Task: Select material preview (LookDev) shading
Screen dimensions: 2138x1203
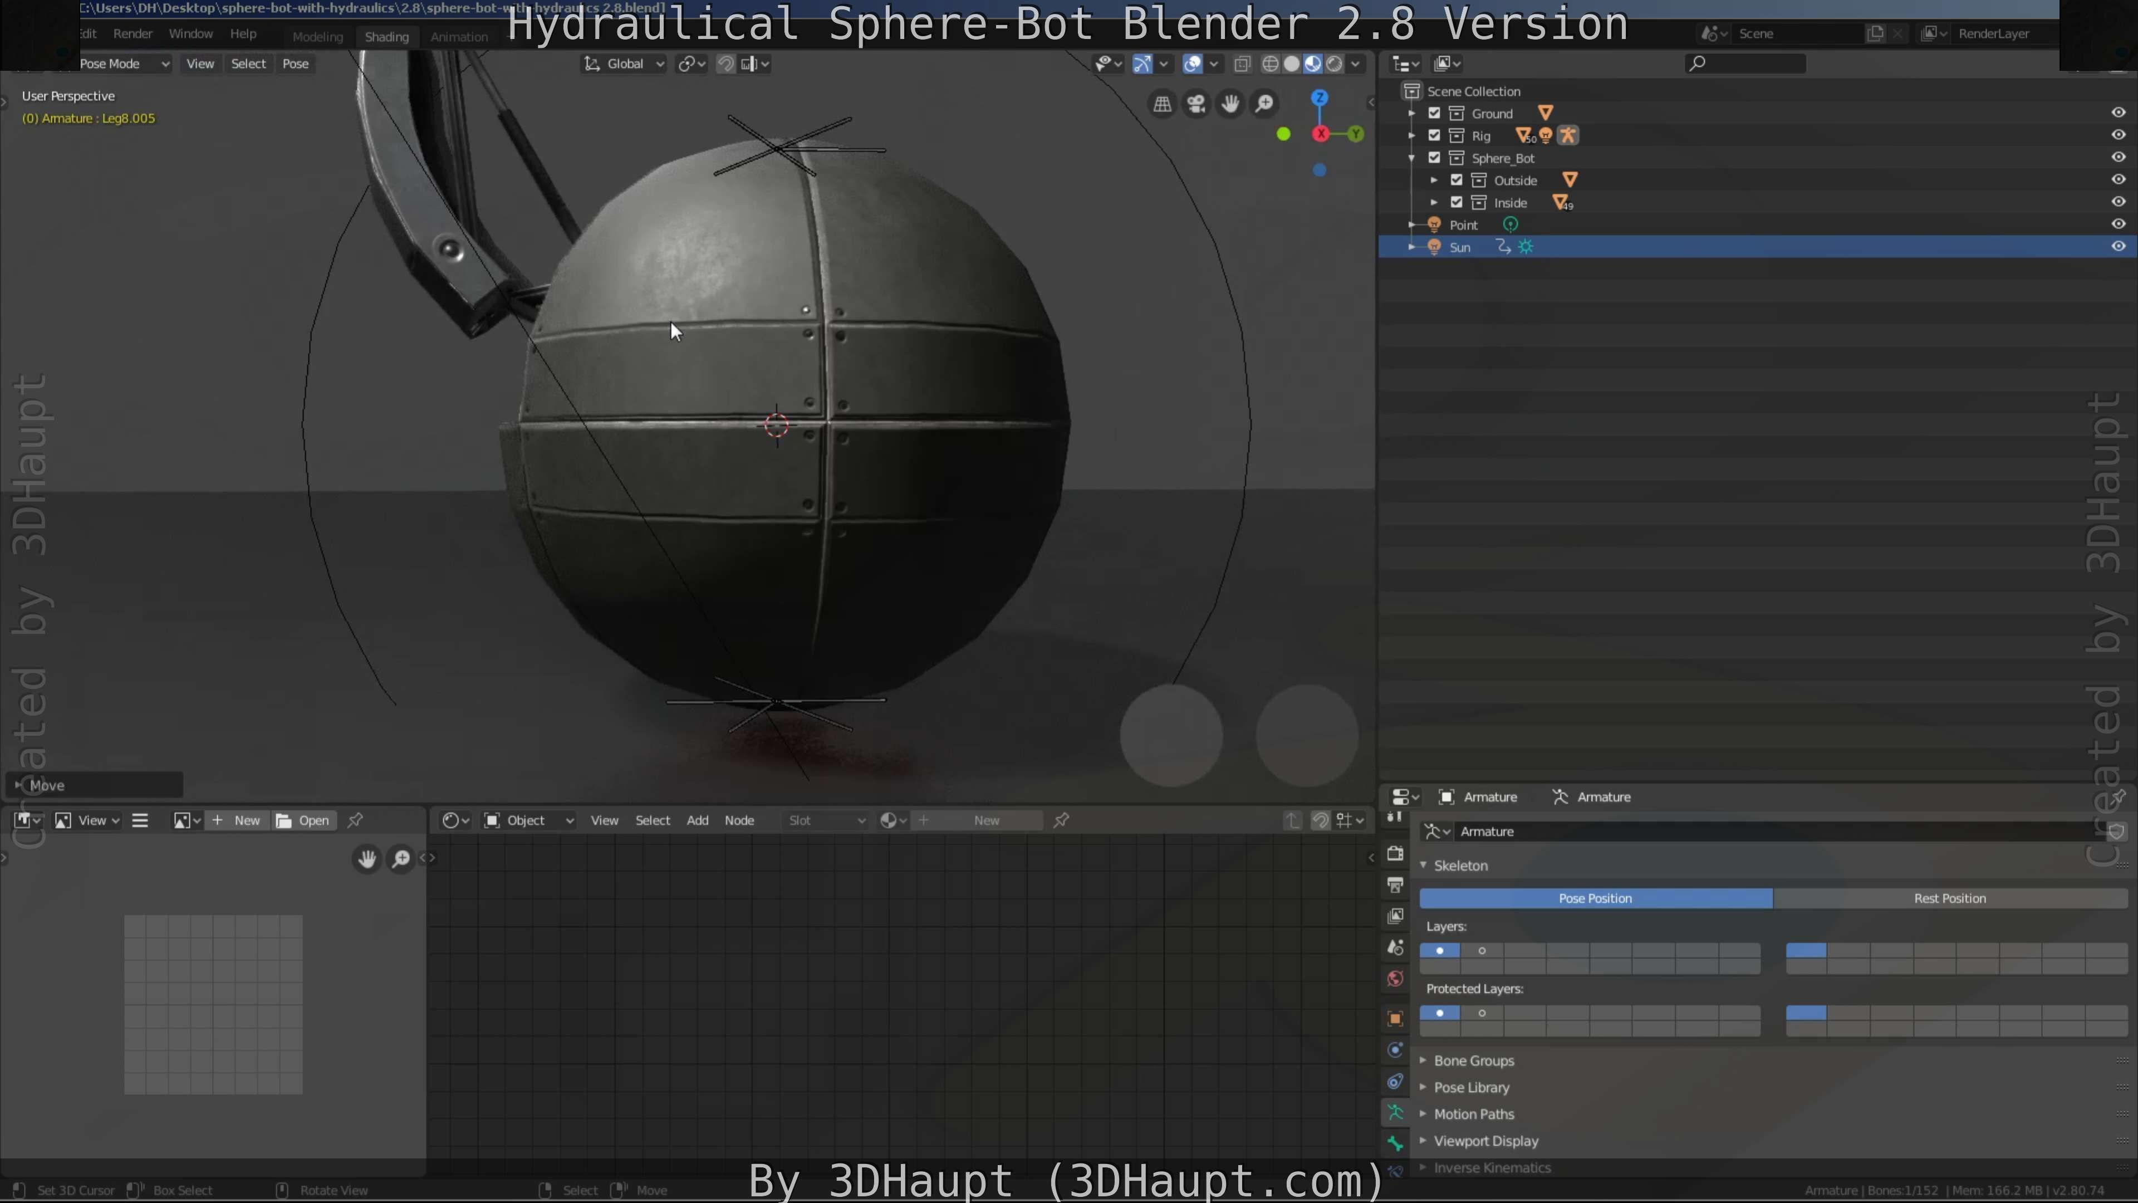Action: coord(1313,64)
